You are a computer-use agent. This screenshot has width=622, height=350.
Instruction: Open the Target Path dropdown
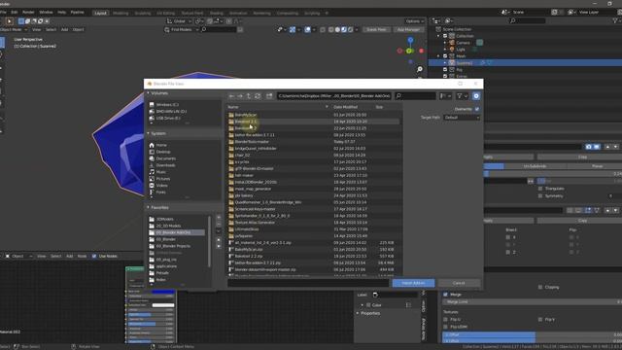pos(462,118)
